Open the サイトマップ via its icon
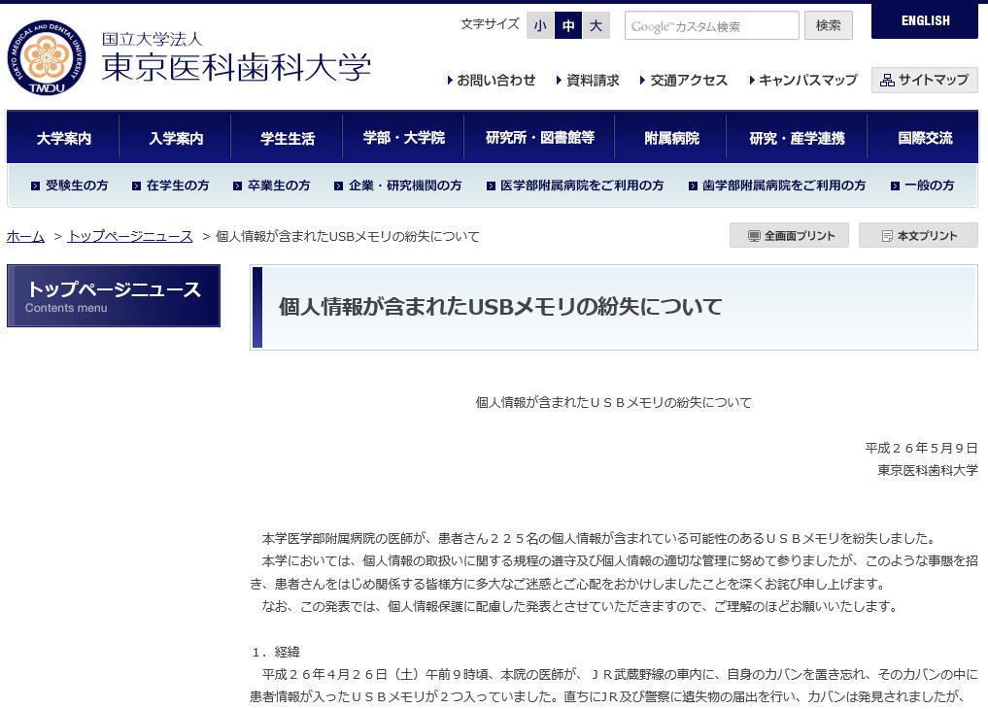988x709 pixels. [x=890, y=81]
